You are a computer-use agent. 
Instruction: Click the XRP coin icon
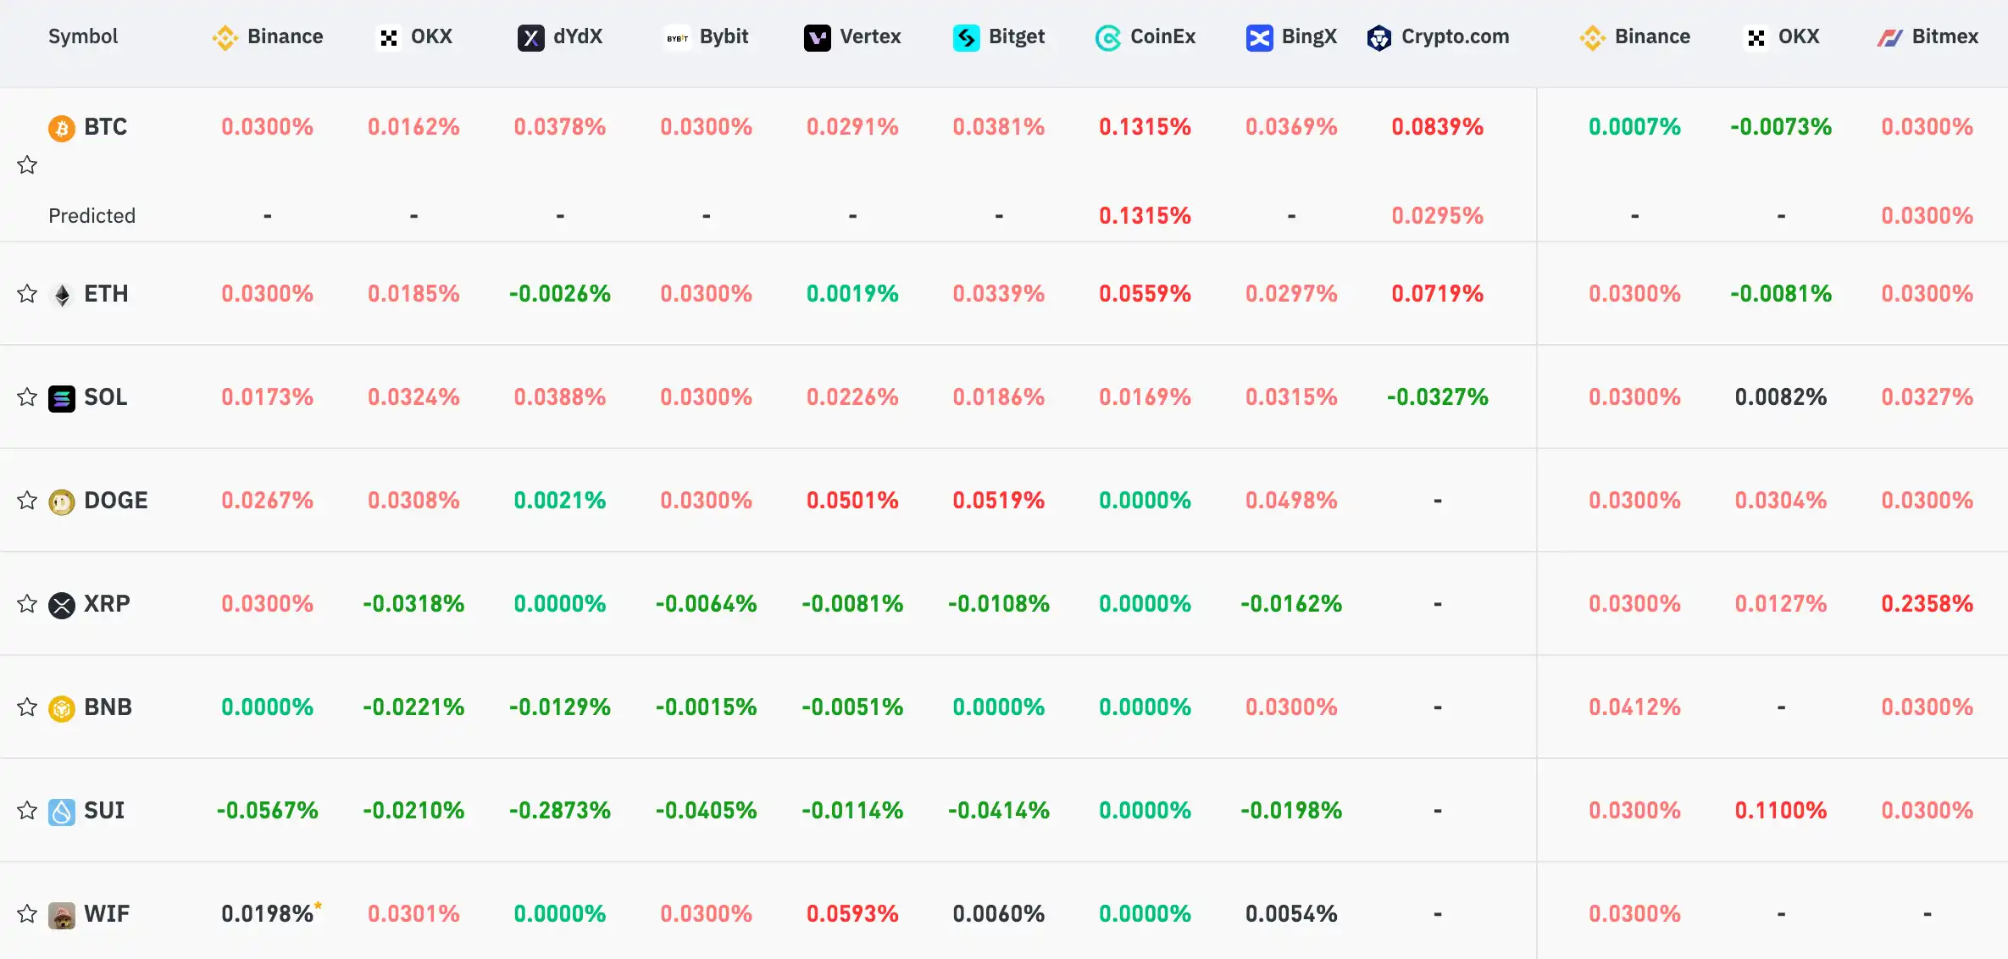61,605
